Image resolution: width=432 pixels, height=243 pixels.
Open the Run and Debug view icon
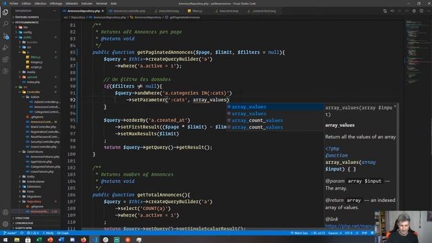tap(5, 48)
